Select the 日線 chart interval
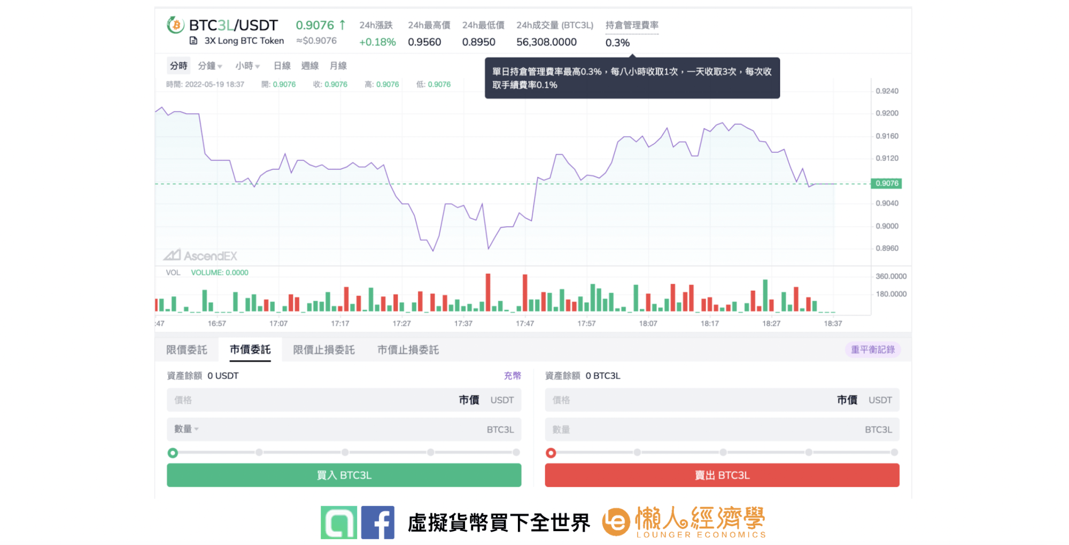 click(282, 66)
